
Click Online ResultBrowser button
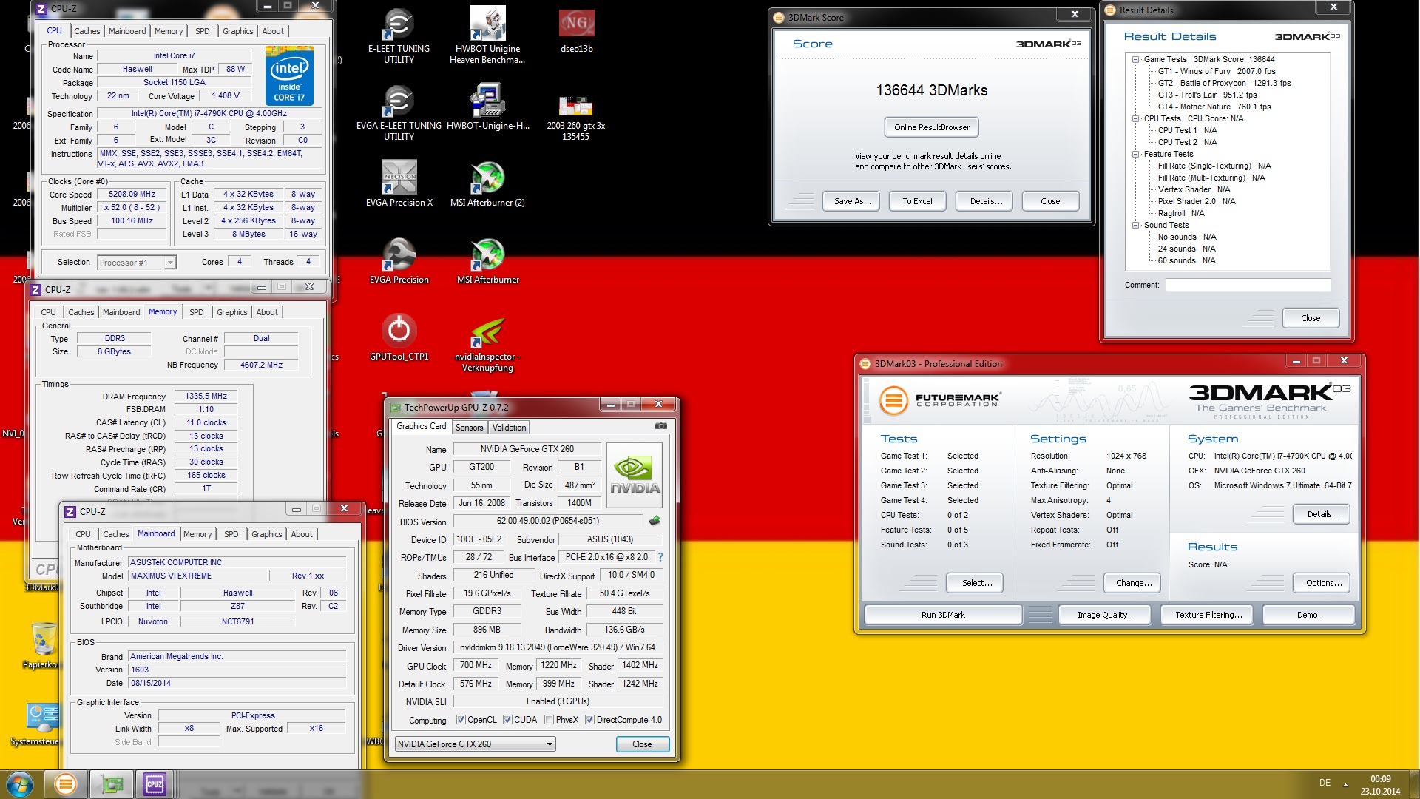coord(931,127)
